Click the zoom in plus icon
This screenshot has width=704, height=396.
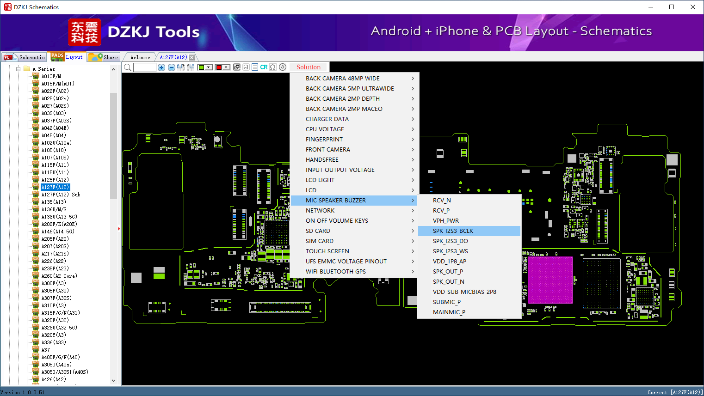(x=161, y=67)
